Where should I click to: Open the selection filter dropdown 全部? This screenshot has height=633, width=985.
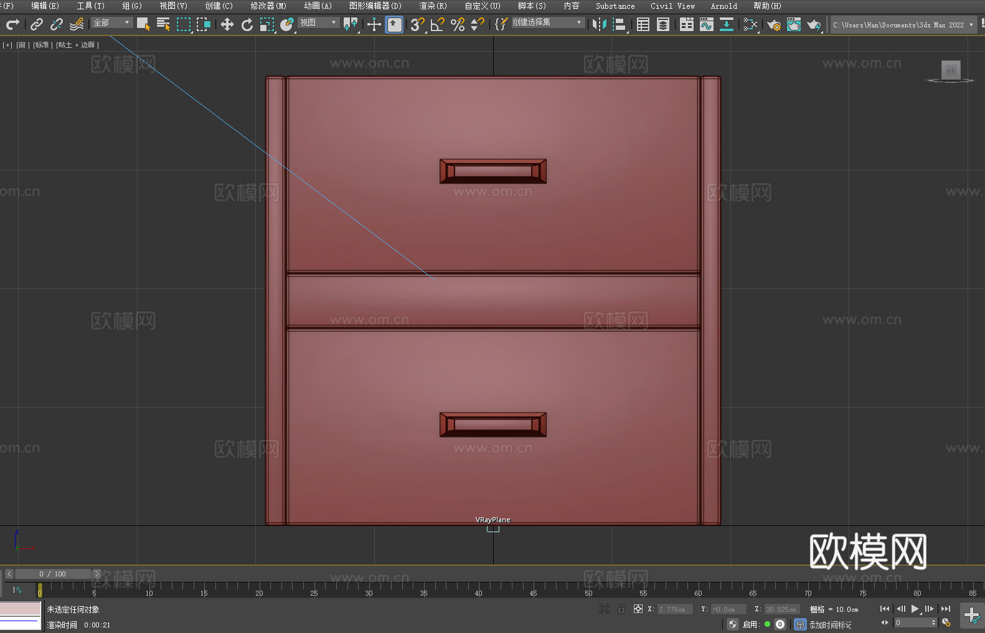(x=111, y=22)
